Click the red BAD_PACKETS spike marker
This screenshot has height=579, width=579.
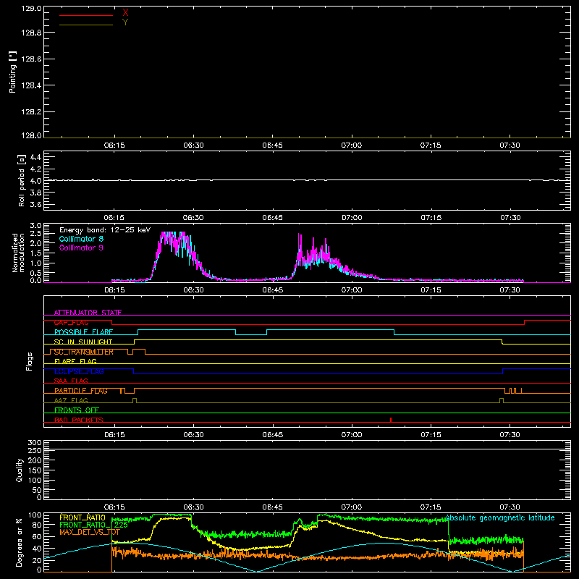pyautogui.click(x=391, y=420)
